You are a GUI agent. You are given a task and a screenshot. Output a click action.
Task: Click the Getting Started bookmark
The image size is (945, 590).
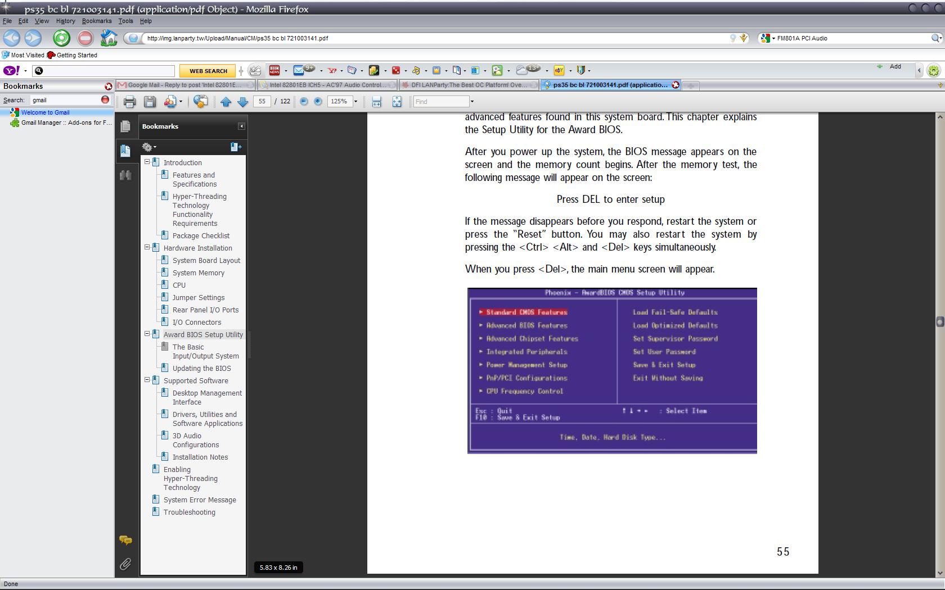pos(72,55)
